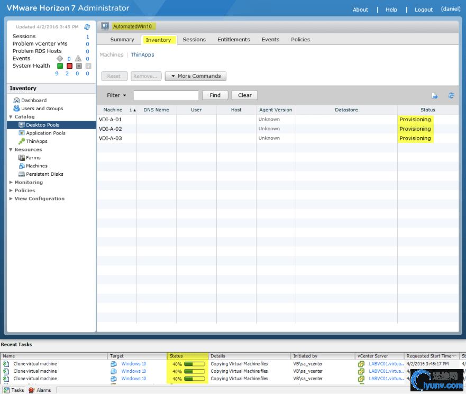Open the Filter dropdown
The height and width of the screenshot is (394, 466).
tap(116, 95)
